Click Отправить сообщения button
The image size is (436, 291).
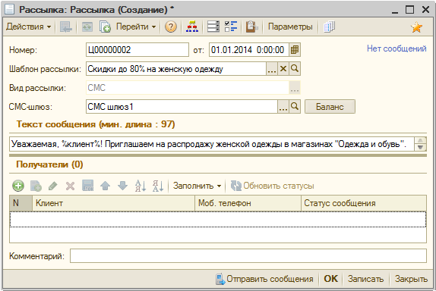tap(264, 279)
